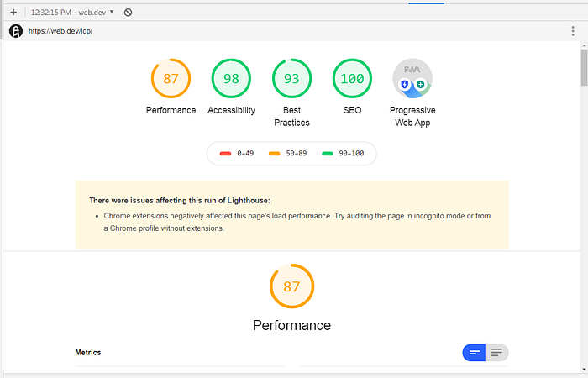Click the vertical scrollbar thumb
588x378 pixels.
point(584,67)
